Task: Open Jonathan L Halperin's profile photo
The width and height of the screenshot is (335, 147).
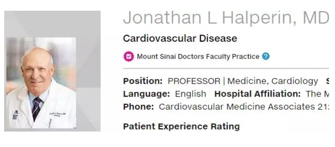Action: [x=41, y=83]
